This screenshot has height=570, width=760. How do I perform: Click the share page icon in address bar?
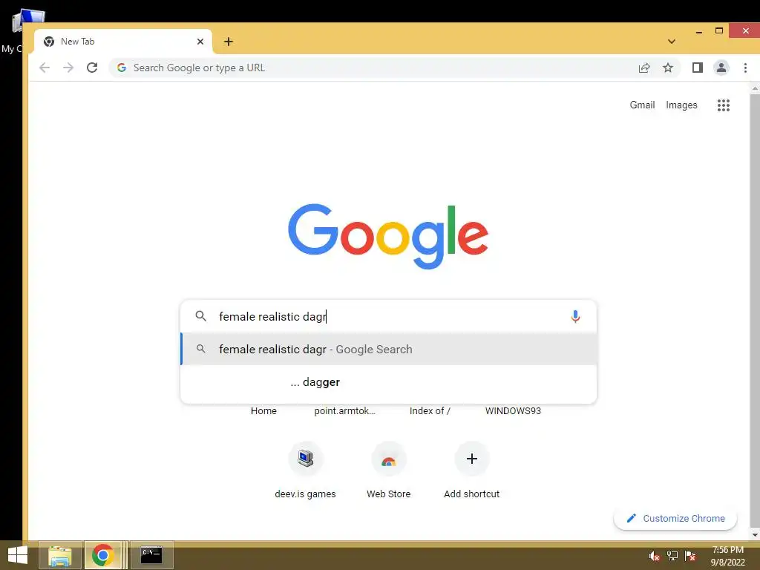644,68
